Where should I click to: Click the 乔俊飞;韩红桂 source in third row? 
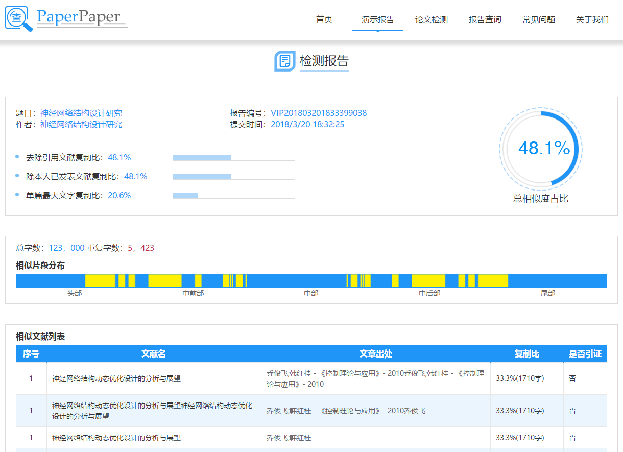pyautogui.click(x=289, y=438)
